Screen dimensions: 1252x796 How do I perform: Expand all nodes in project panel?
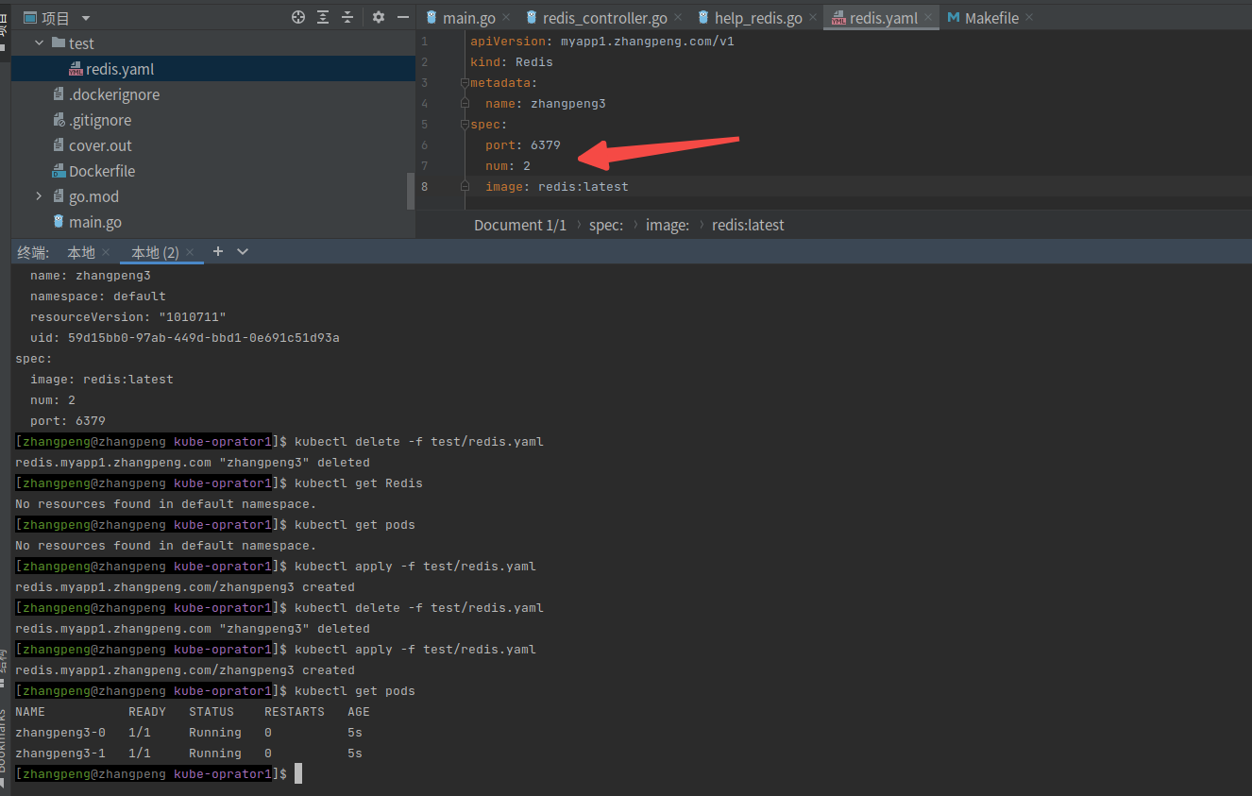tap(323, 17)
